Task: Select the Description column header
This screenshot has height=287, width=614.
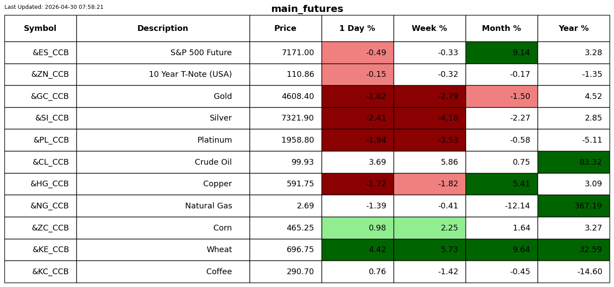Action: [x=163, y=28]
